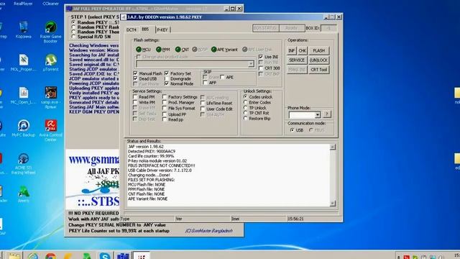Switch to the BB5 tab
Screen dimensions: 460x259
(145, 29)
